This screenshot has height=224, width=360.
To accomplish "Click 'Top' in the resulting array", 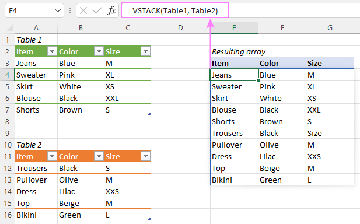I will pyautogui.click(x=234, y=168).
